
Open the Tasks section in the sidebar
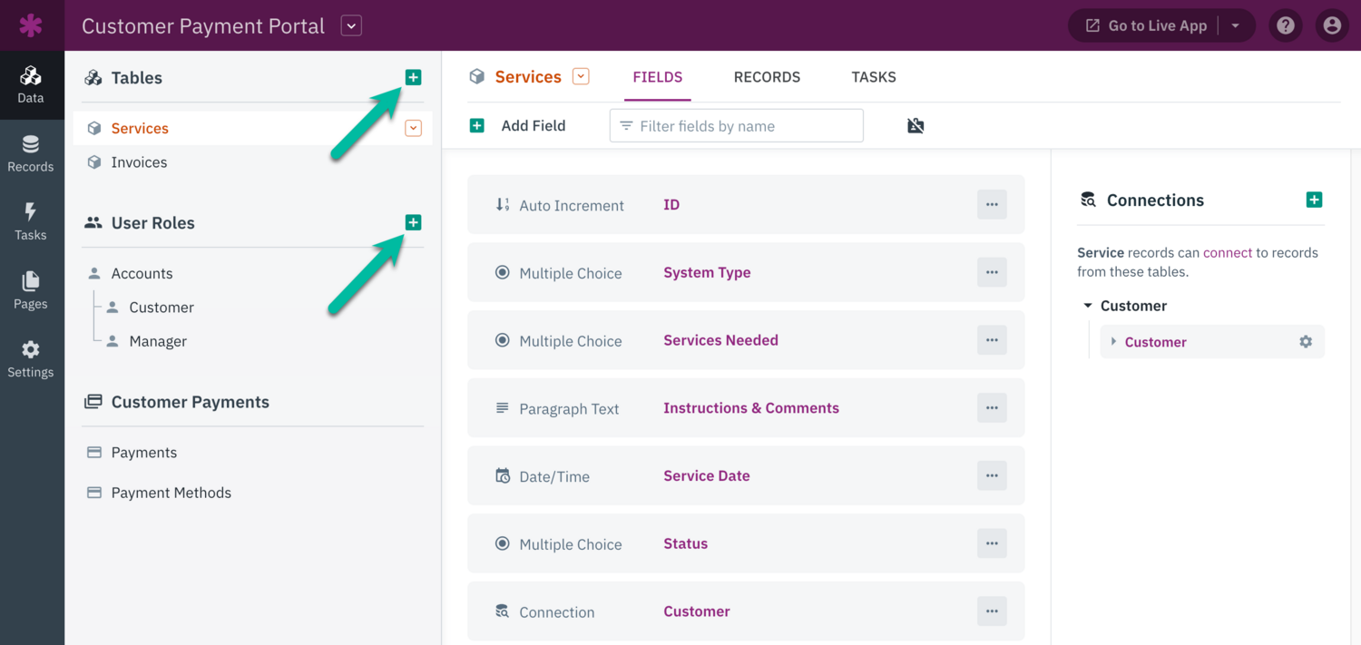pos(31,221)
